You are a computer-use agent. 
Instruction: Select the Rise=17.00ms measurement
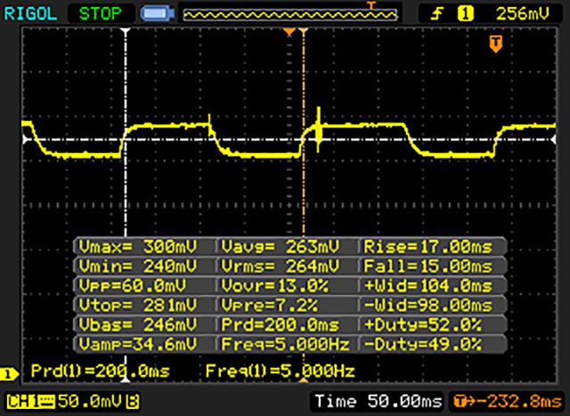(427, 247)
